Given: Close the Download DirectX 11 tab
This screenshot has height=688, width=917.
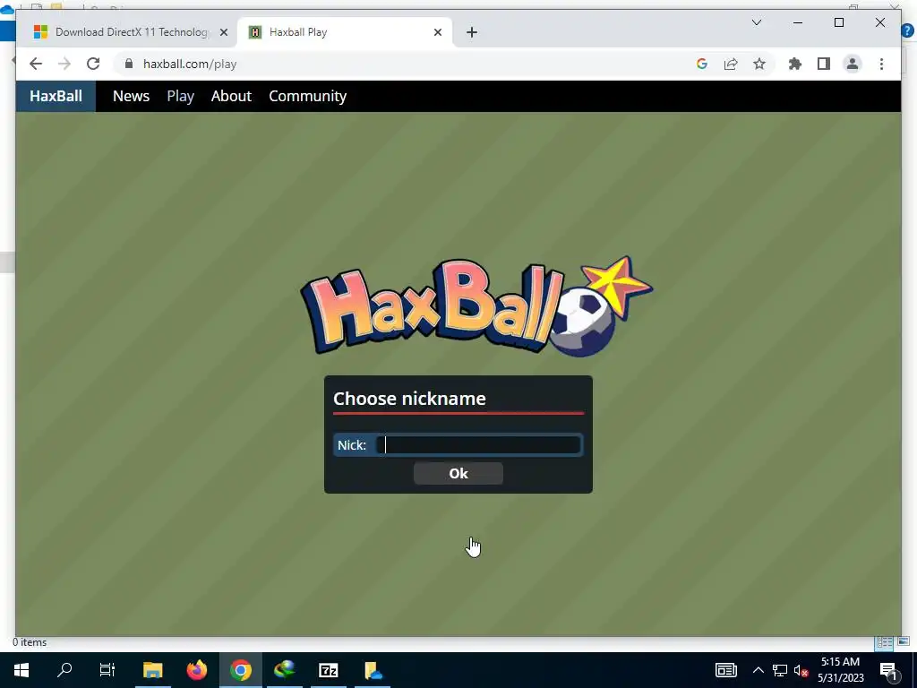Looking at the screenshot, I should coord(223,32).
